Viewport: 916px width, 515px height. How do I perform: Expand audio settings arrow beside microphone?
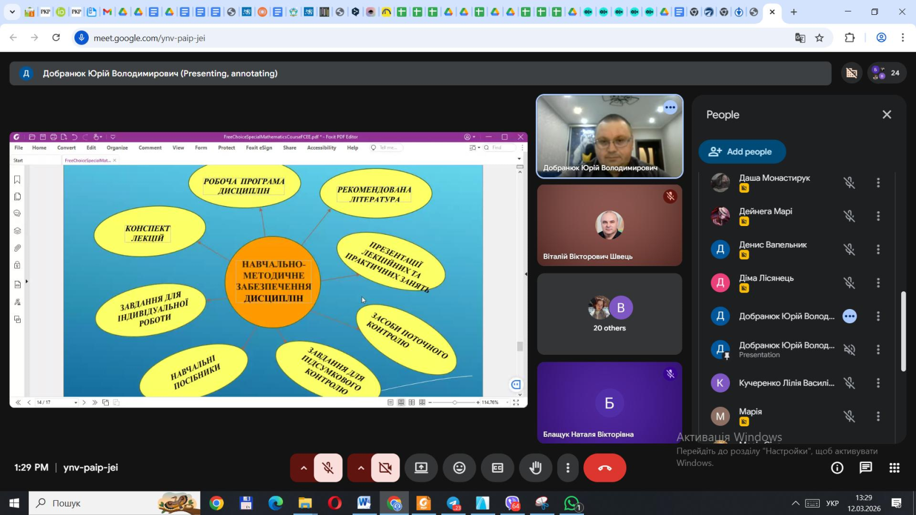(x=303, y=468)
